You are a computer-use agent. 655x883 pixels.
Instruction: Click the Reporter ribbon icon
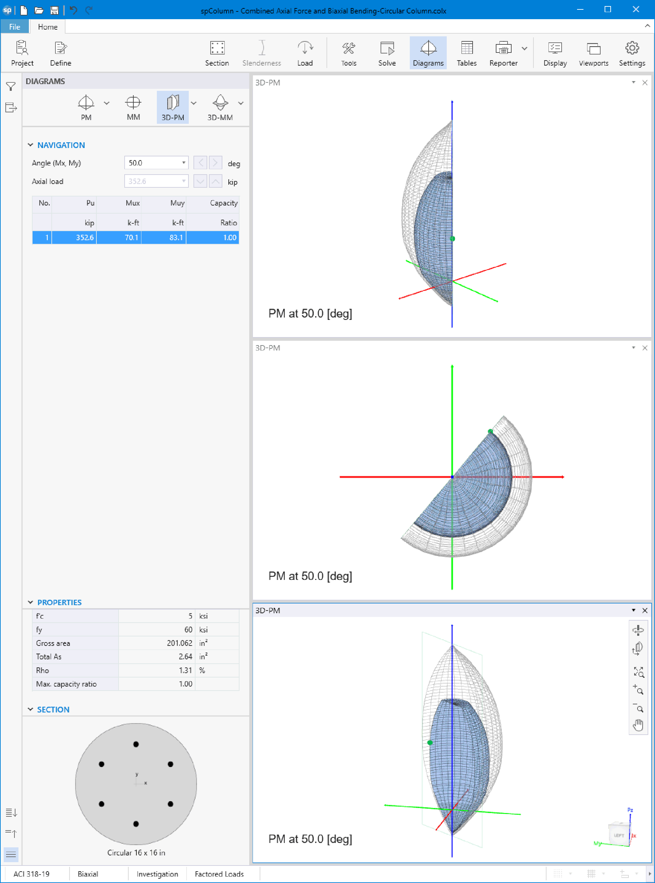[503, 53]
